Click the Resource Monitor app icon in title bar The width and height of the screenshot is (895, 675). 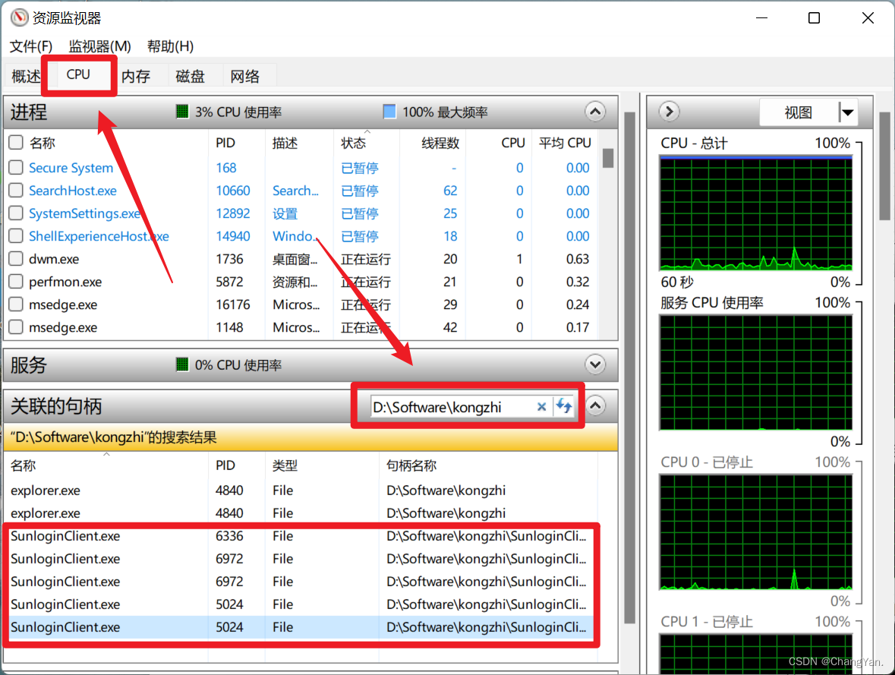[x=19, y=17]
